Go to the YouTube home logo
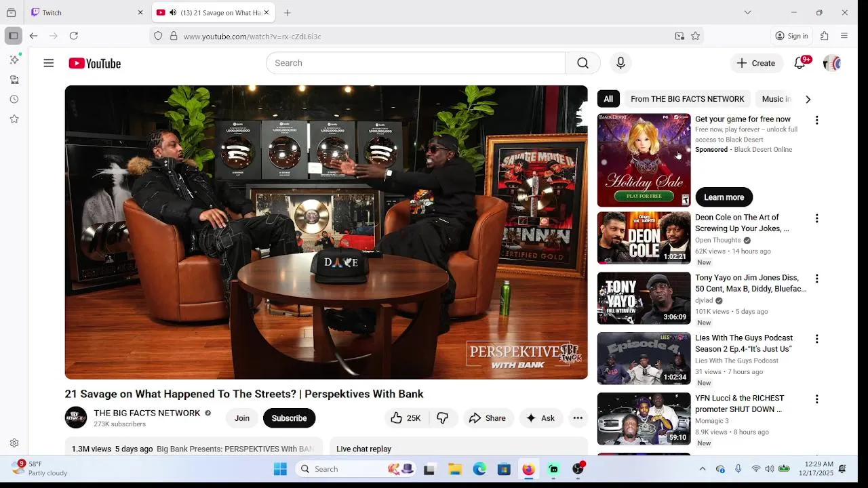The width and height of the screenshot is (868, 488). [x=95, y=63]
